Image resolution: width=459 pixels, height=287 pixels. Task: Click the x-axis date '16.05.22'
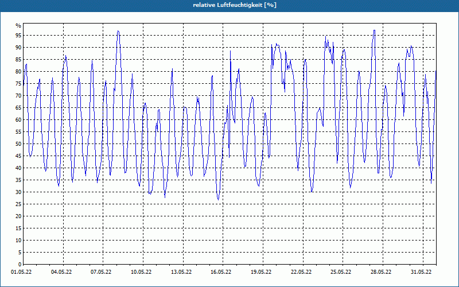(221, 272)
